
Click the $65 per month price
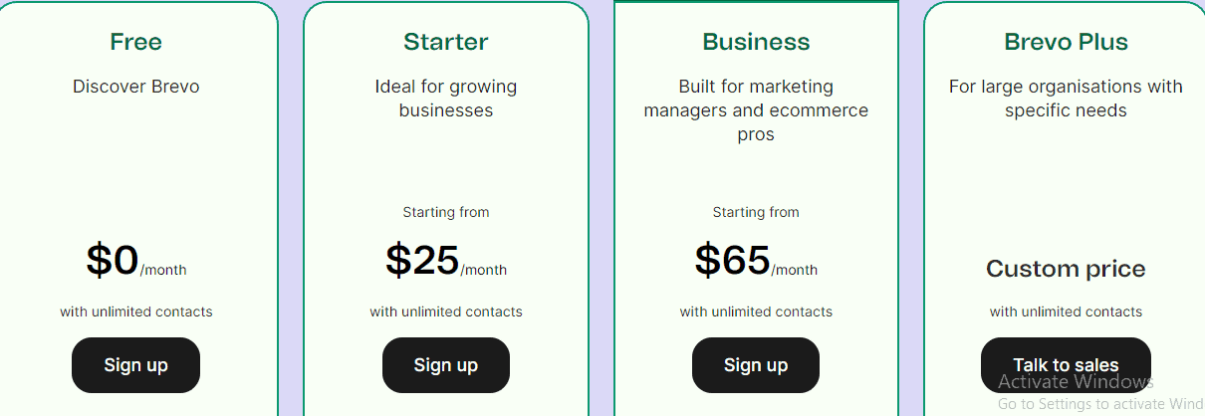[x=756, y=261]
